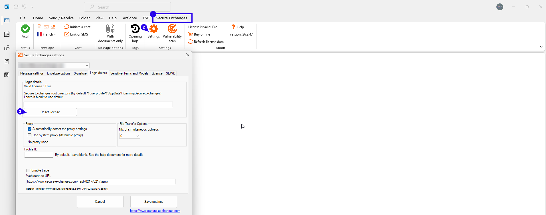Click the Profile ID input field
This screenshot has height=215, width=546.
(39, 155)
